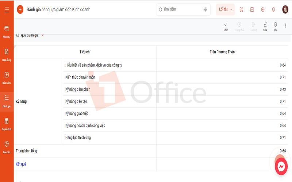
Task: Open the Nhân sự sidebar module
Action: 7,32
